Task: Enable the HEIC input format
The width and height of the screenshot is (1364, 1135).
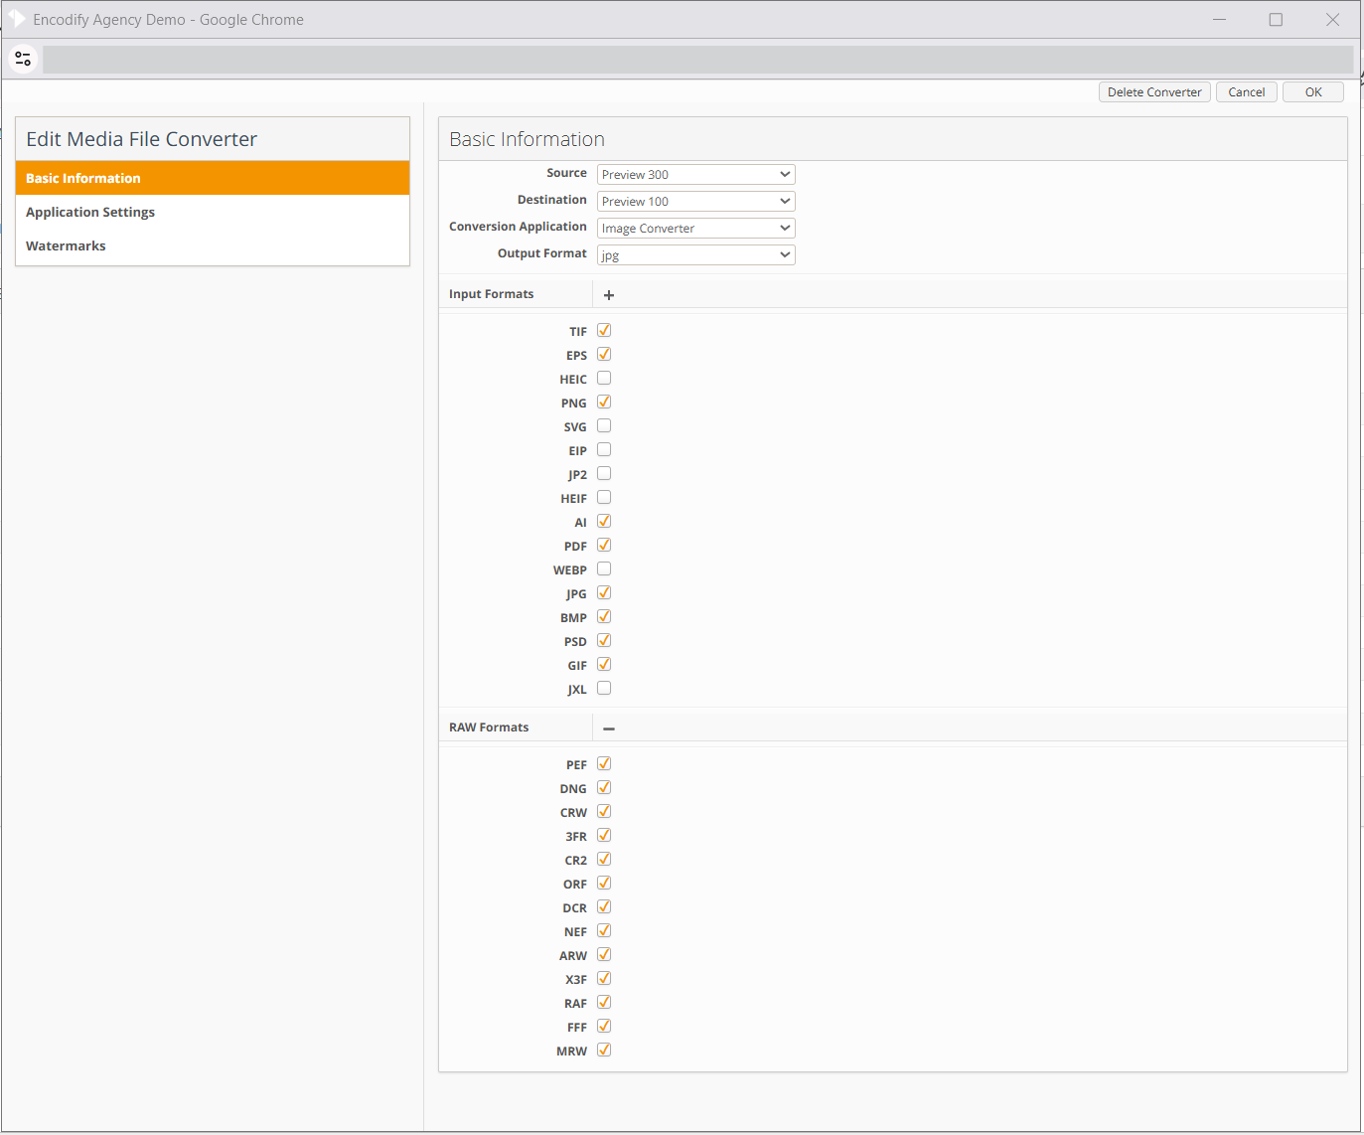Action: (x=604, y=378)
